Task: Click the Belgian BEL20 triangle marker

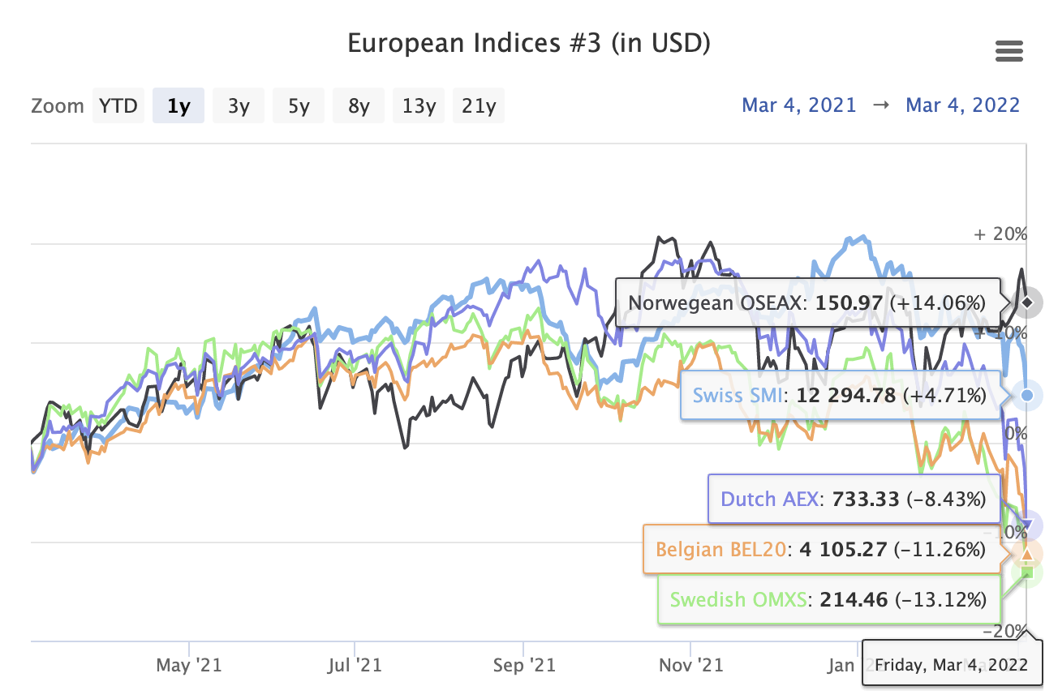Action: [1027, 555]
